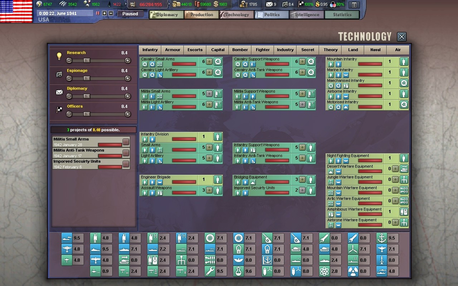Increase Espionage allocation with its plus button
This screenshot has height=286, width=458.
(x=128, y=78)
